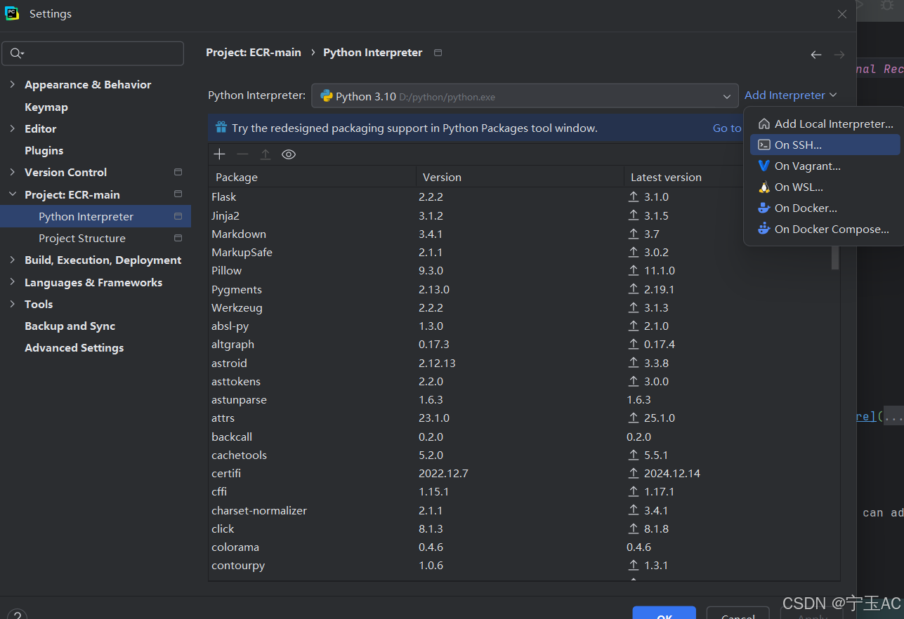Open Plugins settings page
The image size is (904, 619).
click(44, 150)
